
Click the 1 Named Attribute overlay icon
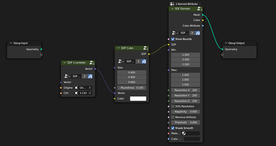[x=172, y=4]
